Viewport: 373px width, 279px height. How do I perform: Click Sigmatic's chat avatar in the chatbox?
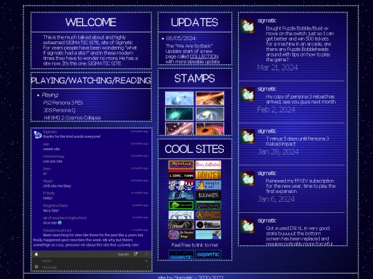37,134
